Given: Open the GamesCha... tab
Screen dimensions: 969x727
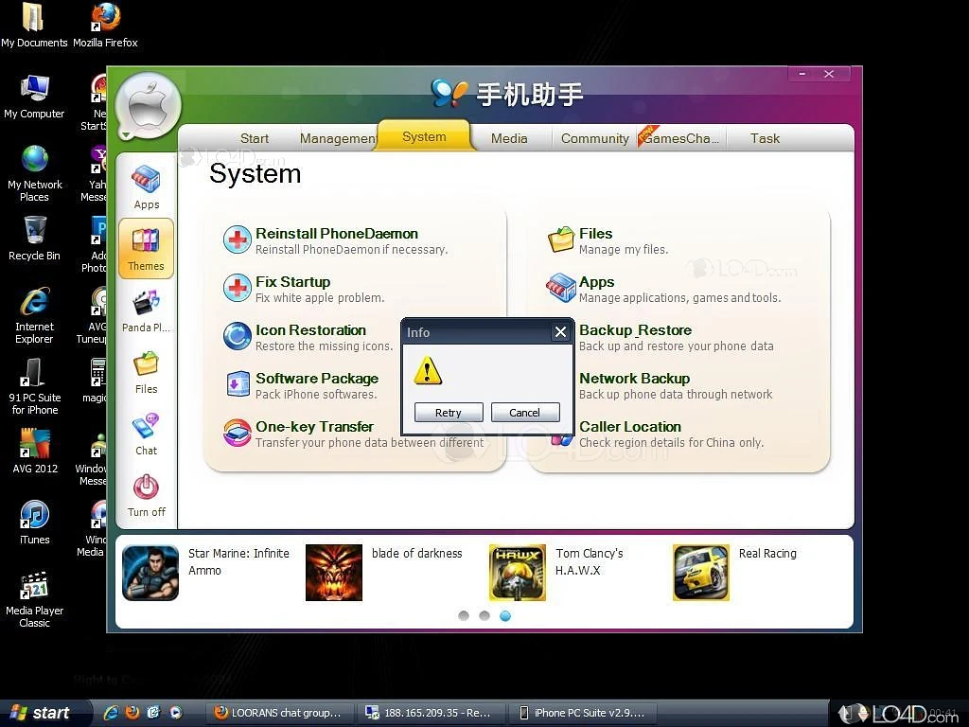Looking at the screenshot, I should (x=679, y=138).
